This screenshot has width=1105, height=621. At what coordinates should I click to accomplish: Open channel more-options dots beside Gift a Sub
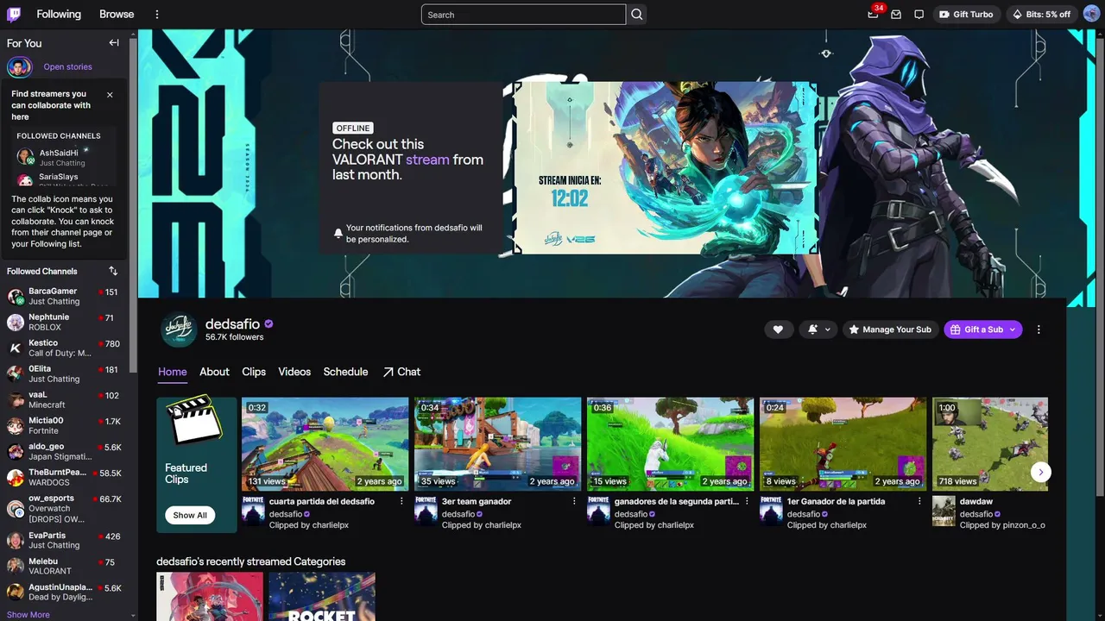pyautogui.click(x=1039, y=329)
